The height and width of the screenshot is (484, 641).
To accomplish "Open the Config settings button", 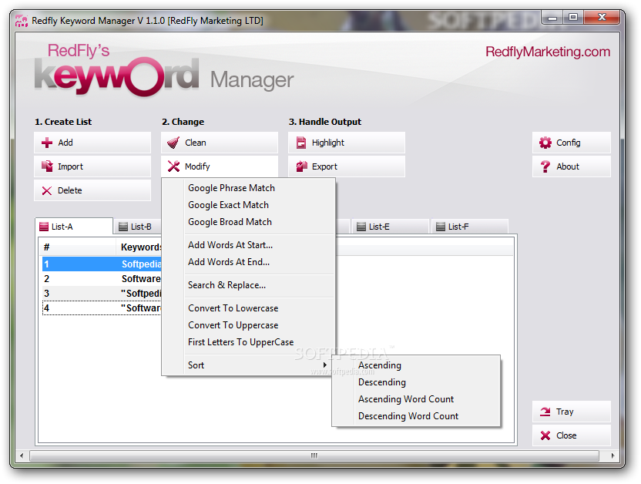I will tap(572, 143).
